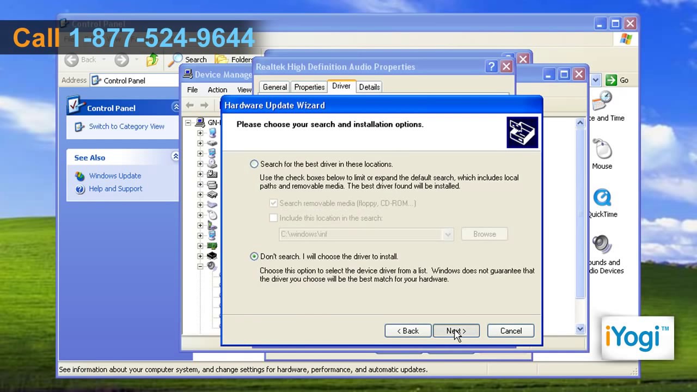Select the root computer icon in device tree
This screenshot has width=697, height=392.
pos(200,122)
